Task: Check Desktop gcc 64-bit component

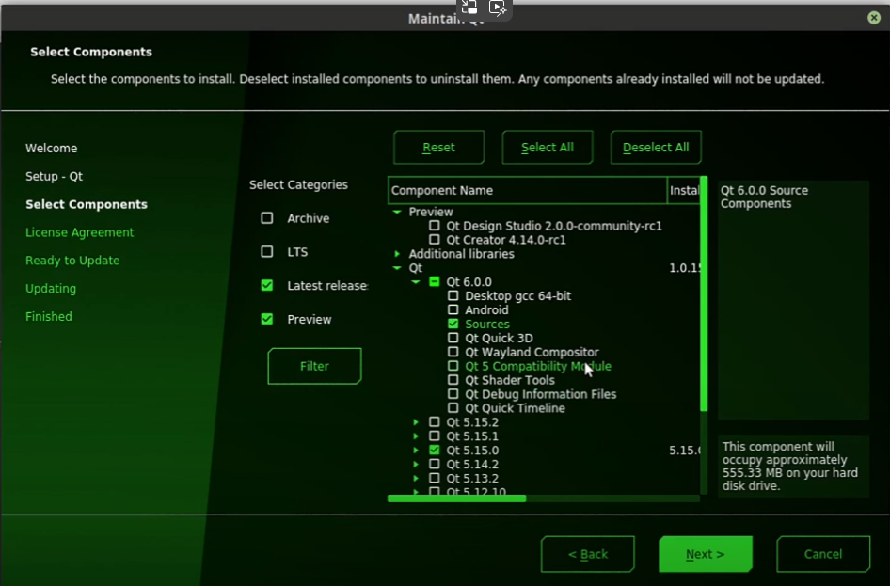Action: 453,295
